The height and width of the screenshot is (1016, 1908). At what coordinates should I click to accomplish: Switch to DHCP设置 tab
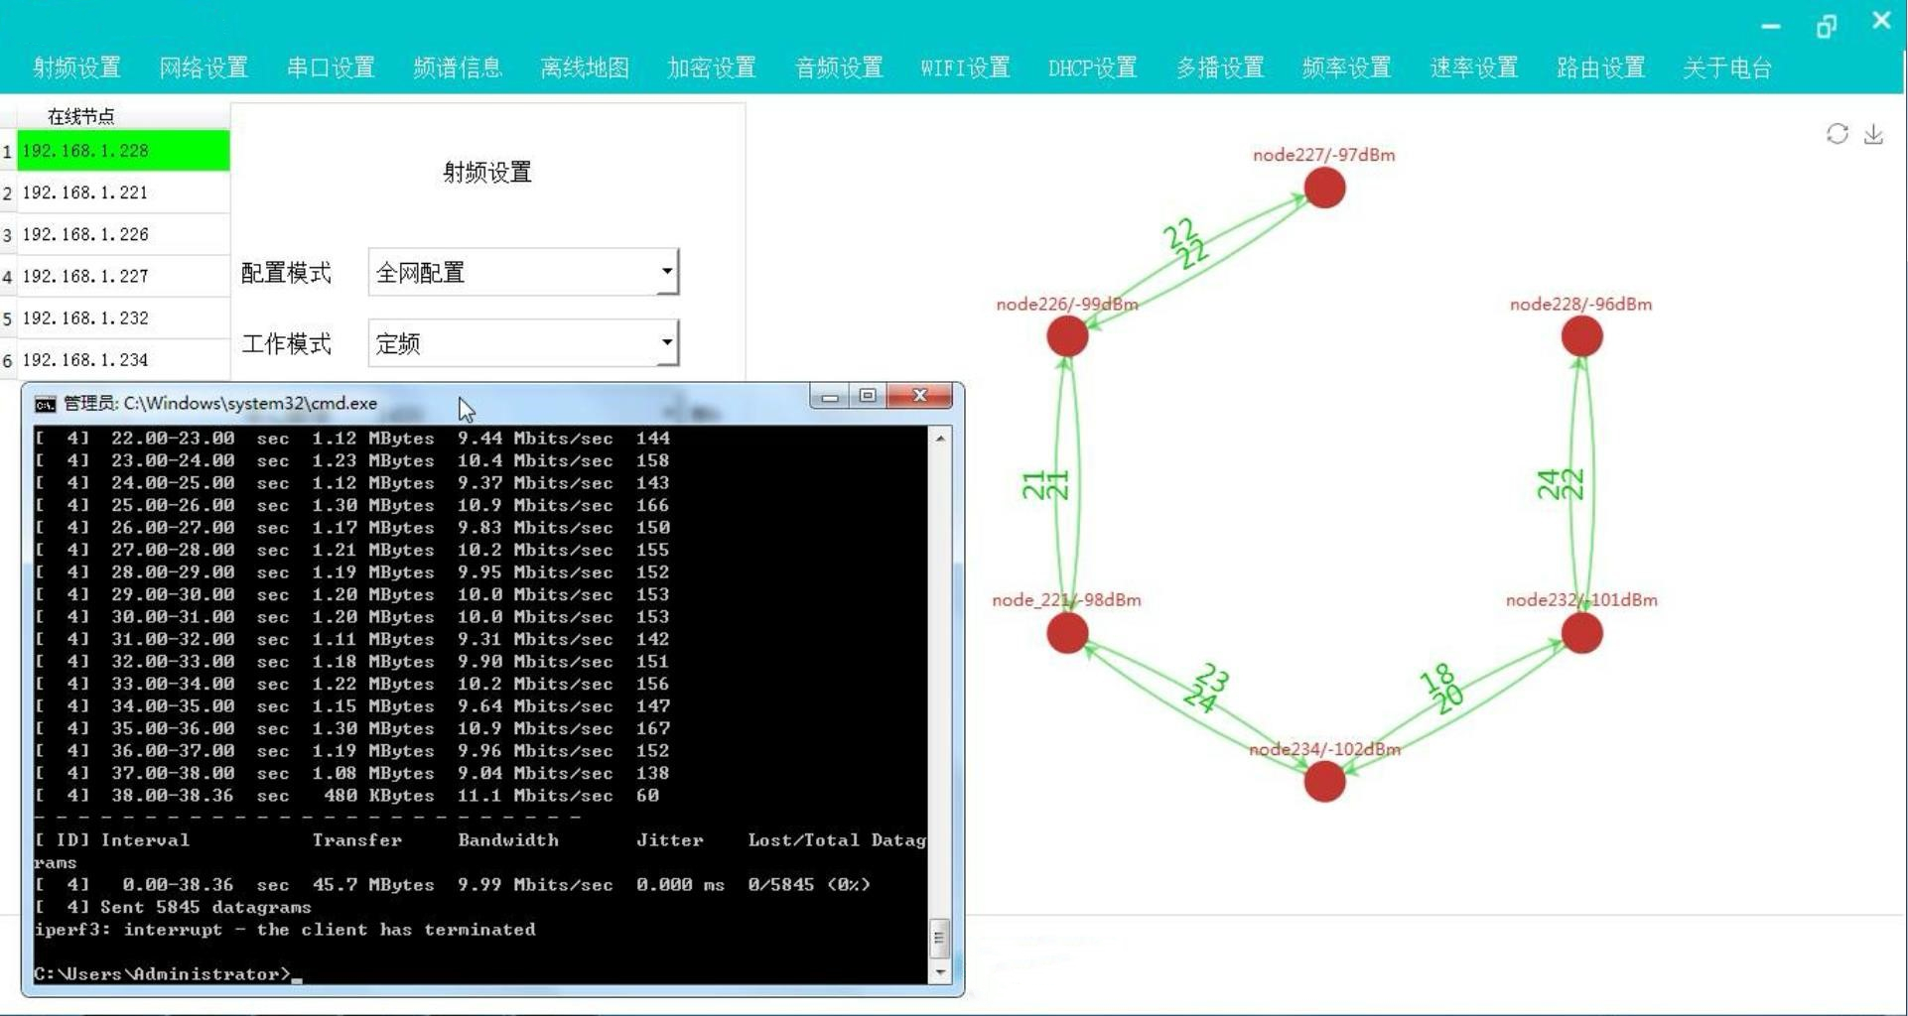tap(1092, 67)
